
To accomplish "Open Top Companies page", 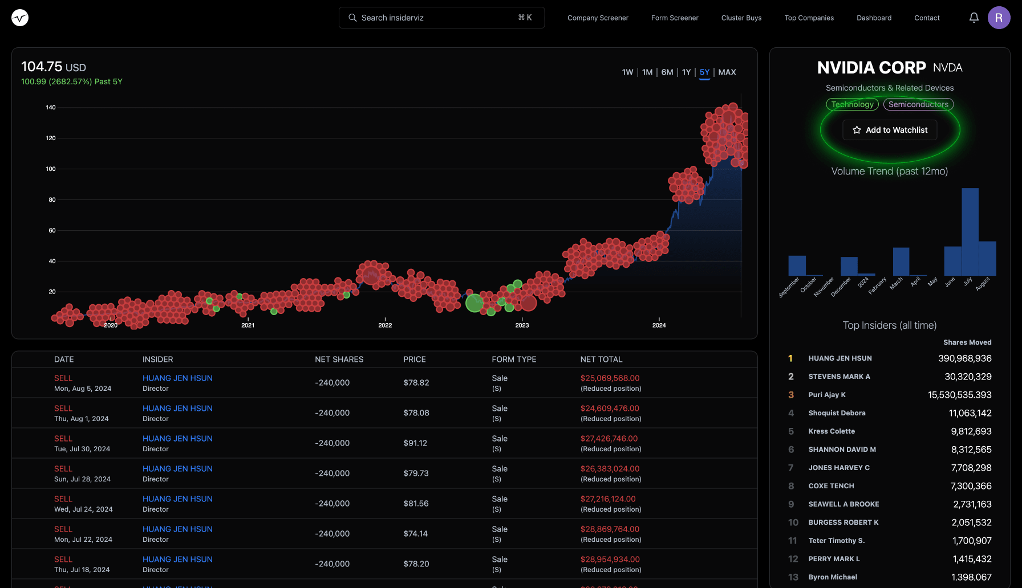I will click(x=809, y=18).
